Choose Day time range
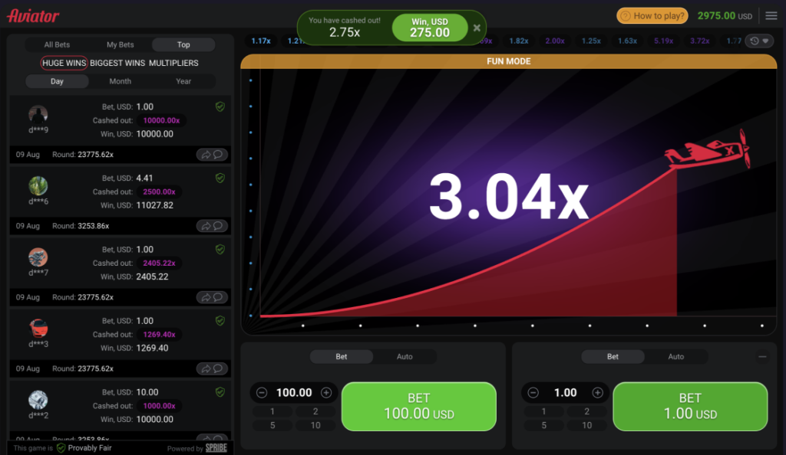The width and height of the screenshot is (786, 455). (x=57, y=81)
